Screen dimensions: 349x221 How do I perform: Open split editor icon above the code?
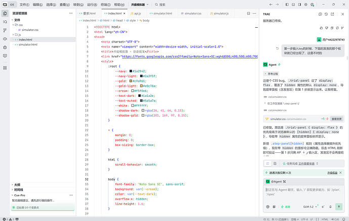tap(248, 13)
